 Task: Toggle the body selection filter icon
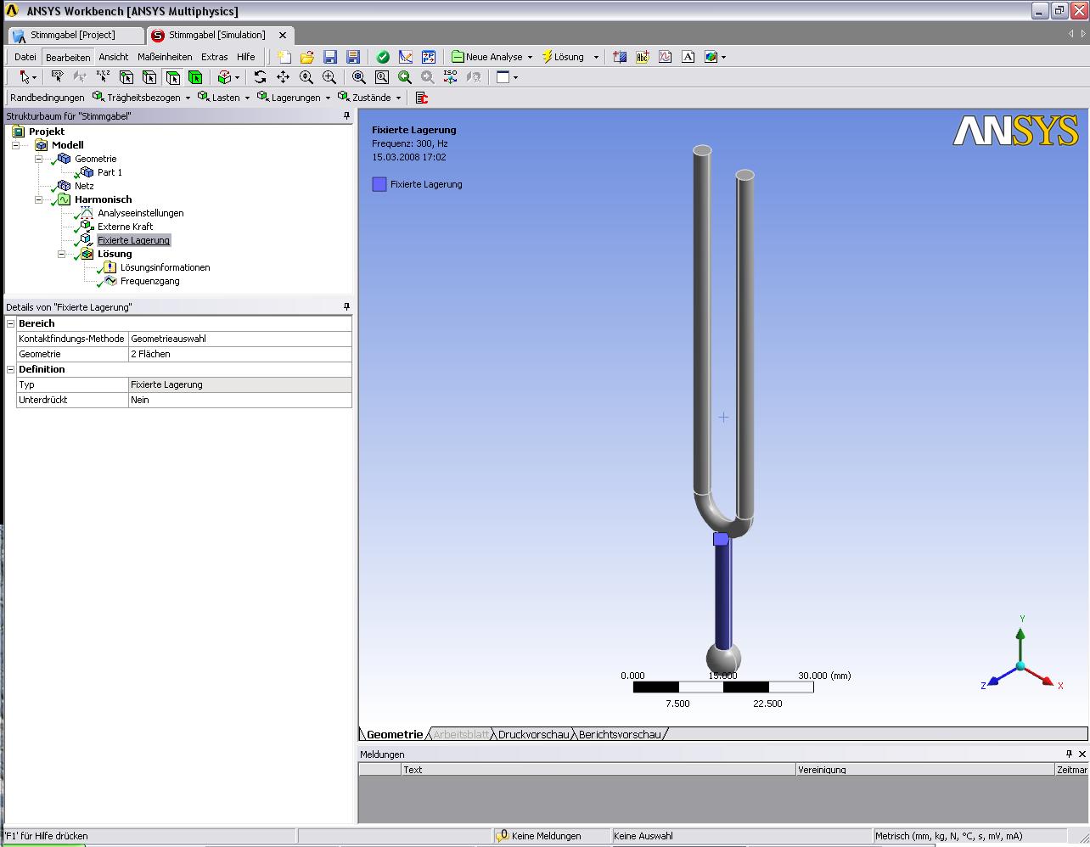coord(195,77)
